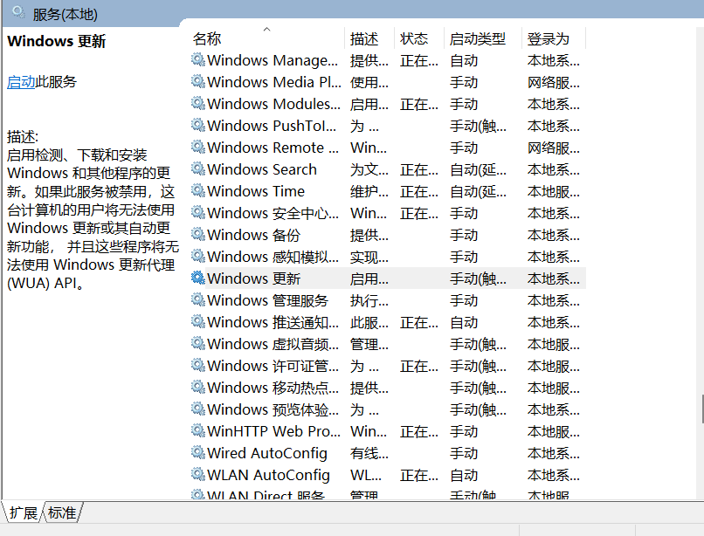Click 有线... description of Wired AutoConfig
Viewport: 704px width, 536px height.
369,453
